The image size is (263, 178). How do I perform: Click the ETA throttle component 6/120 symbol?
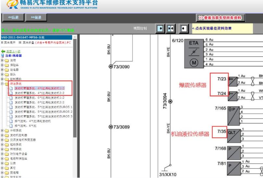click(194, 54)
